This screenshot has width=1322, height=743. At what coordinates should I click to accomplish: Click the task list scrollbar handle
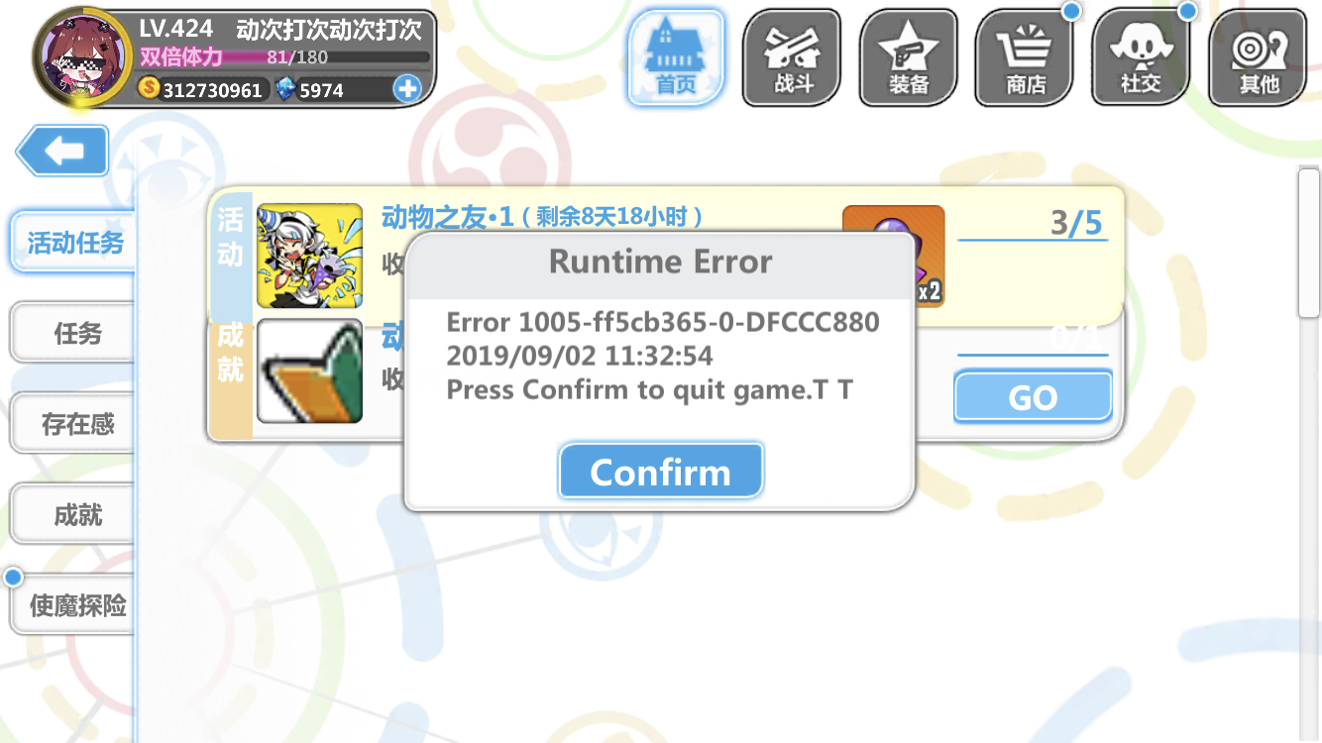1309,243
